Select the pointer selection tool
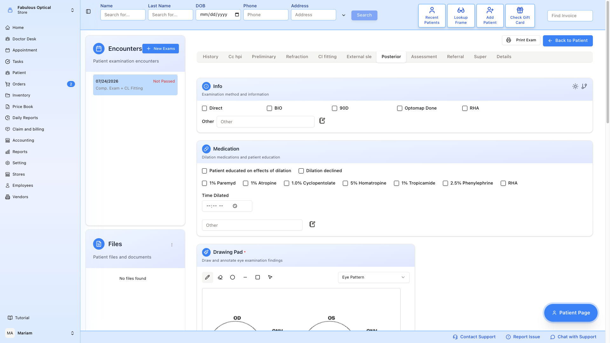This screenshot has width=610, height=343. point(270,277)
